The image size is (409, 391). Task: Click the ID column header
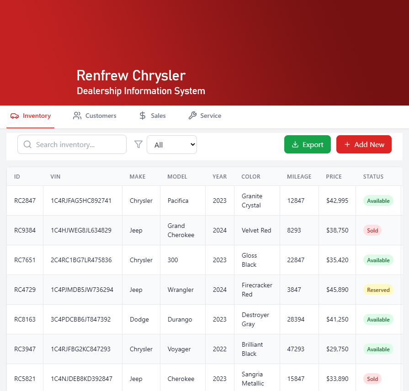pyautogui.click(x=17, y=177)
